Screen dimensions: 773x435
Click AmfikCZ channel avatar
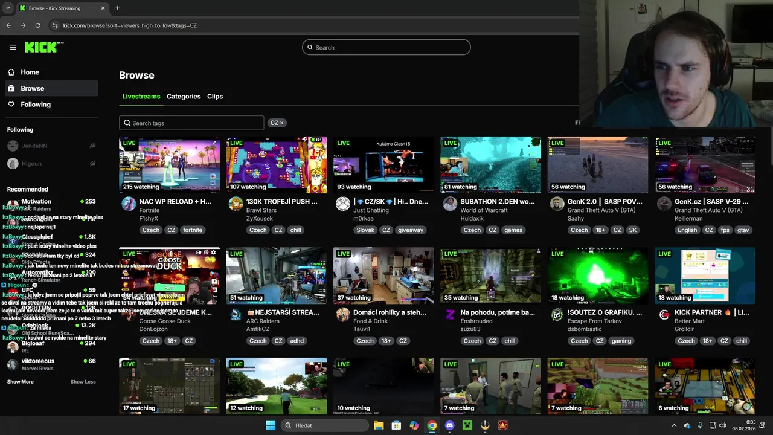pyautogui.click(x=236, y=314)
